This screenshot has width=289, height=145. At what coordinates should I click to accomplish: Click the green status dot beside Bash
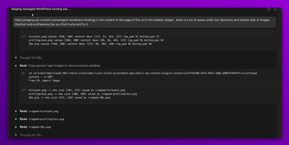coord(16,66)
